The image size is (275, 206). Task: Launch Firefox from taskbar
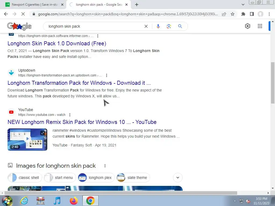pyautogui.click(x=74, y=201)
